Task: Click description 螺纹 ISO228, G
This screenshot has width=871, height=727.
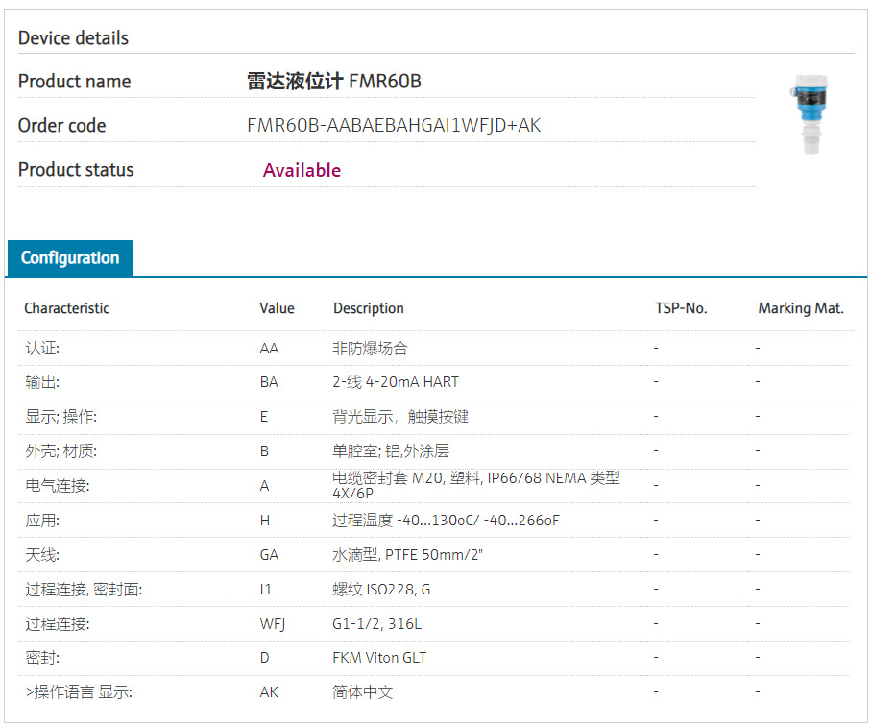Action: tap(381, 590)
